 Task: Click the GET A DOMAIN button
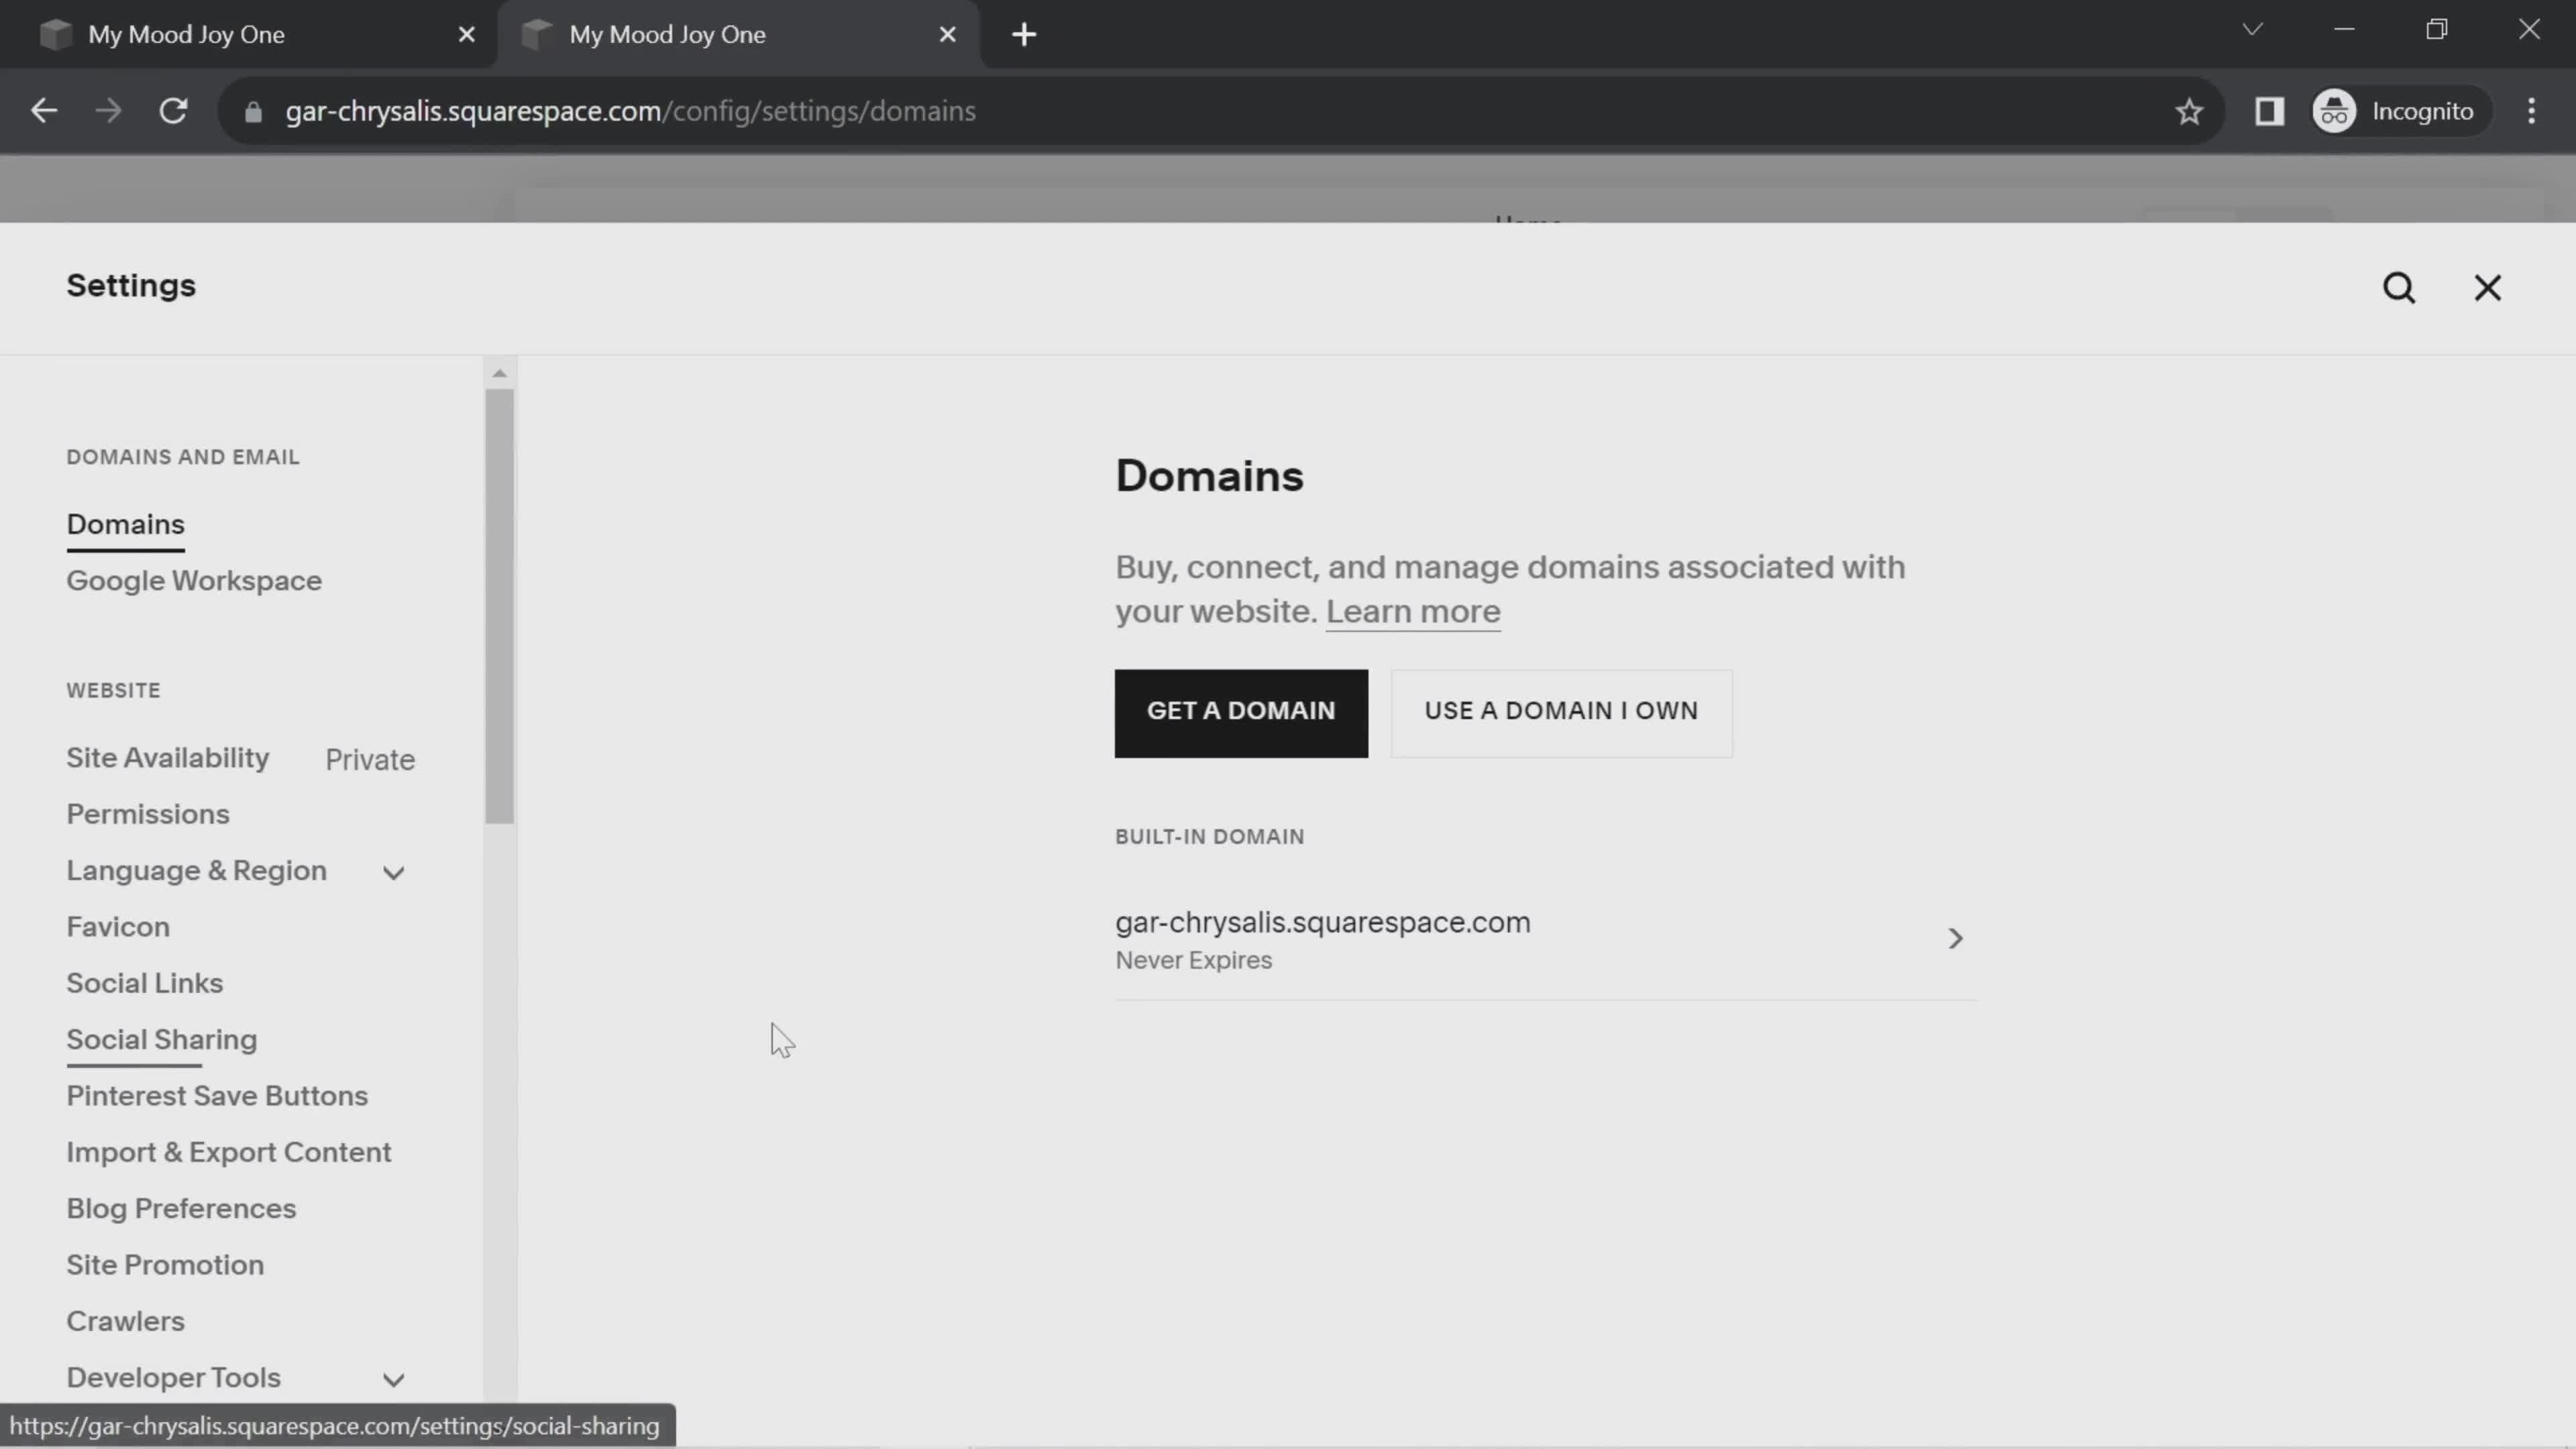pos(1241,713)
